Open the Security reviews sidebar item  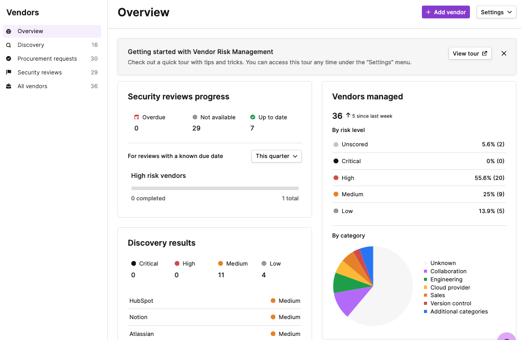(x=40, y=72)
